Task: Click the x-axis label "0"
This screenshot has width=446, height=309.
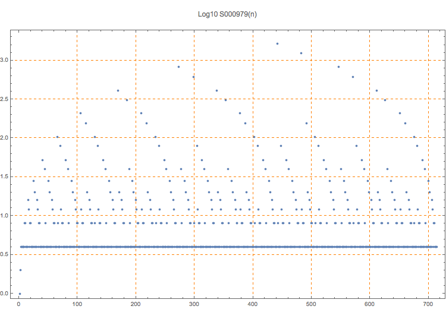Action: (18, 304)
